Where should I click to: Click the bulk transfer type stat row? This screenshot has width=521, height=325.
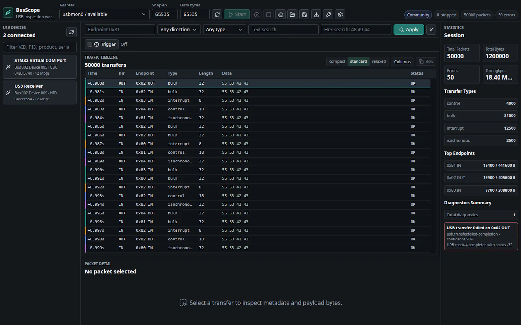point(481,116)
